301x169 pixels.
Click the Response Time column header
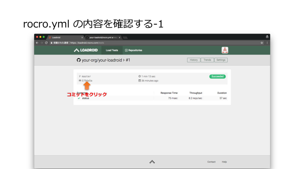(x=169, y=93)
